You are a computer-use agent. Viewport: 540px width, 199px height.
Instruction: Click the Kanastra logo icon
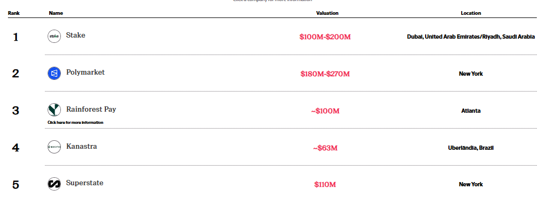coord(54,147)
